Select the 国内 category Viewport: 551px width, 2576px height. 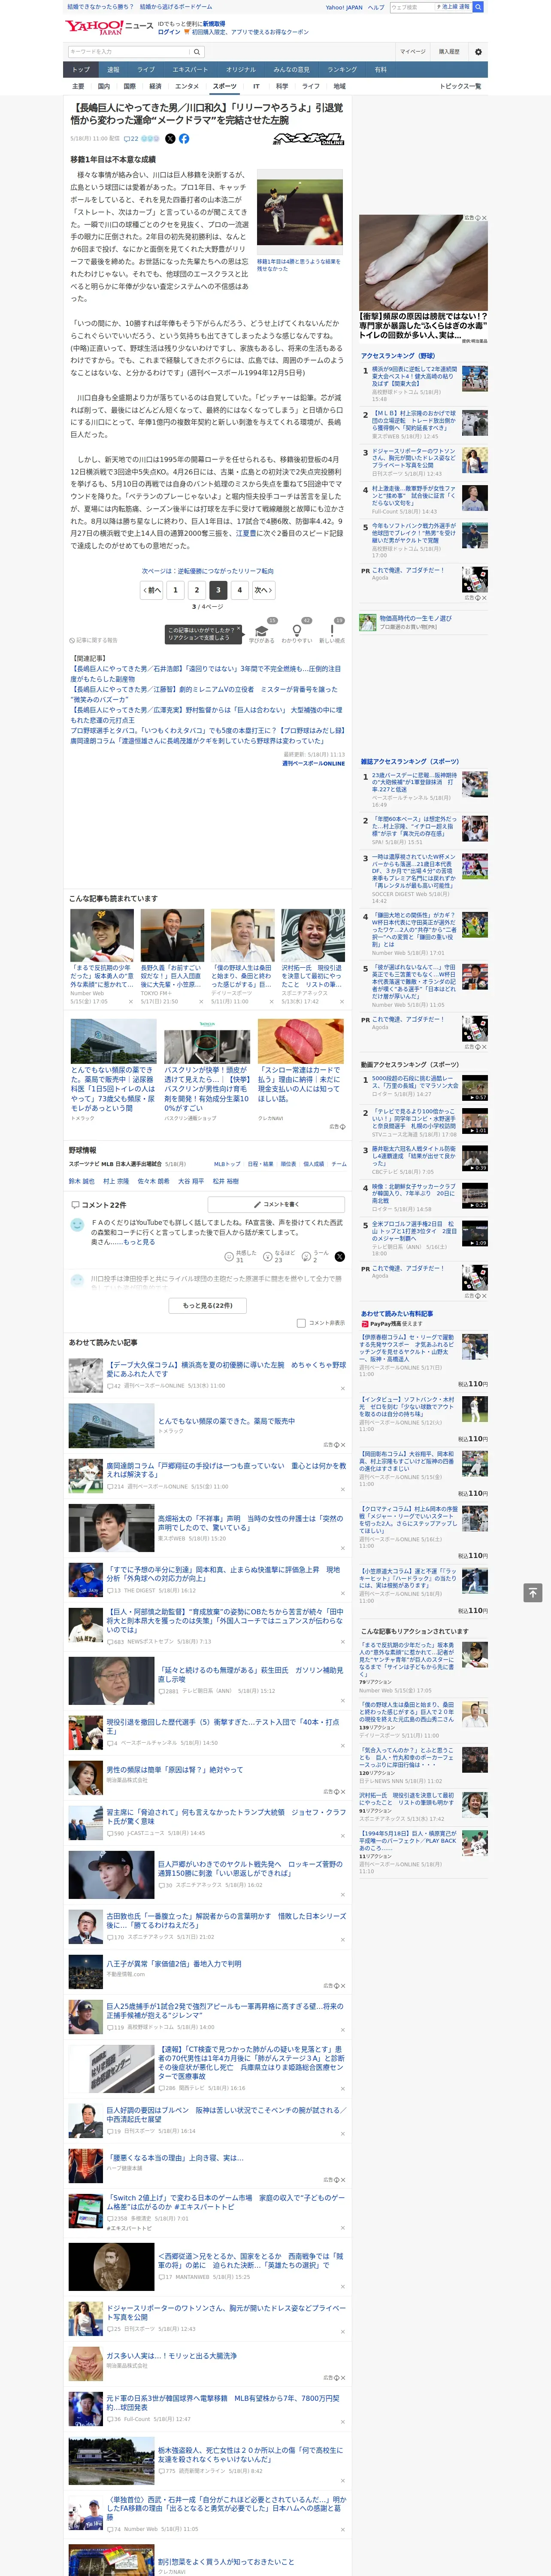coord(104,86)
